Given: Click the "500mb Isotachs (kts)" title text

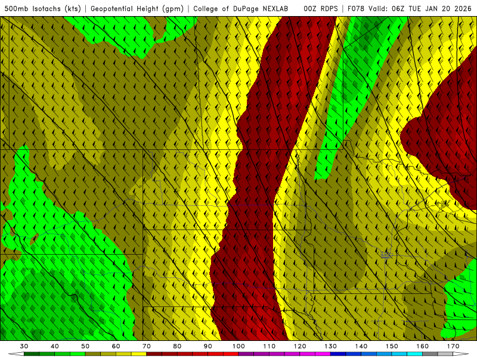Looking at the screenshot, I should click(x=42, y=8).
